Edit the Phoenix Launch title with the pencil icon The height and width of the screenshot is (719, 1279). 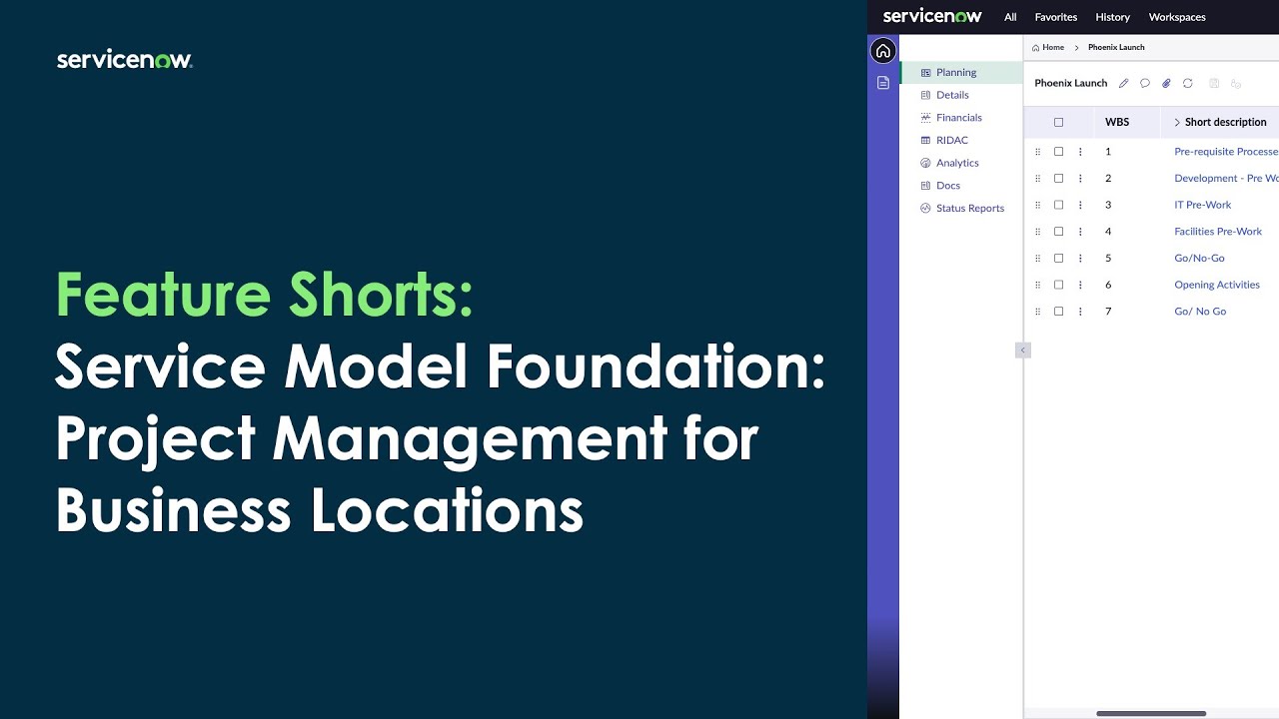pos(1124,83)
